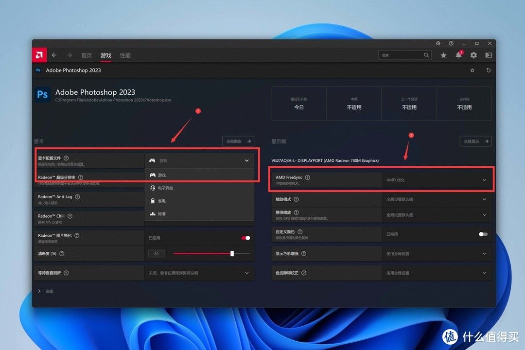Open the notifications bell
The width and height of the screenshot is (525, 350).
pos(459,55)
